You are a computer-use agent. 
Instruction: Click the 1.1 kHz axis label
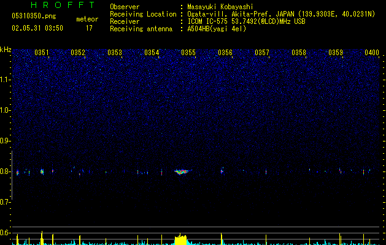click(x=6, y=80)
